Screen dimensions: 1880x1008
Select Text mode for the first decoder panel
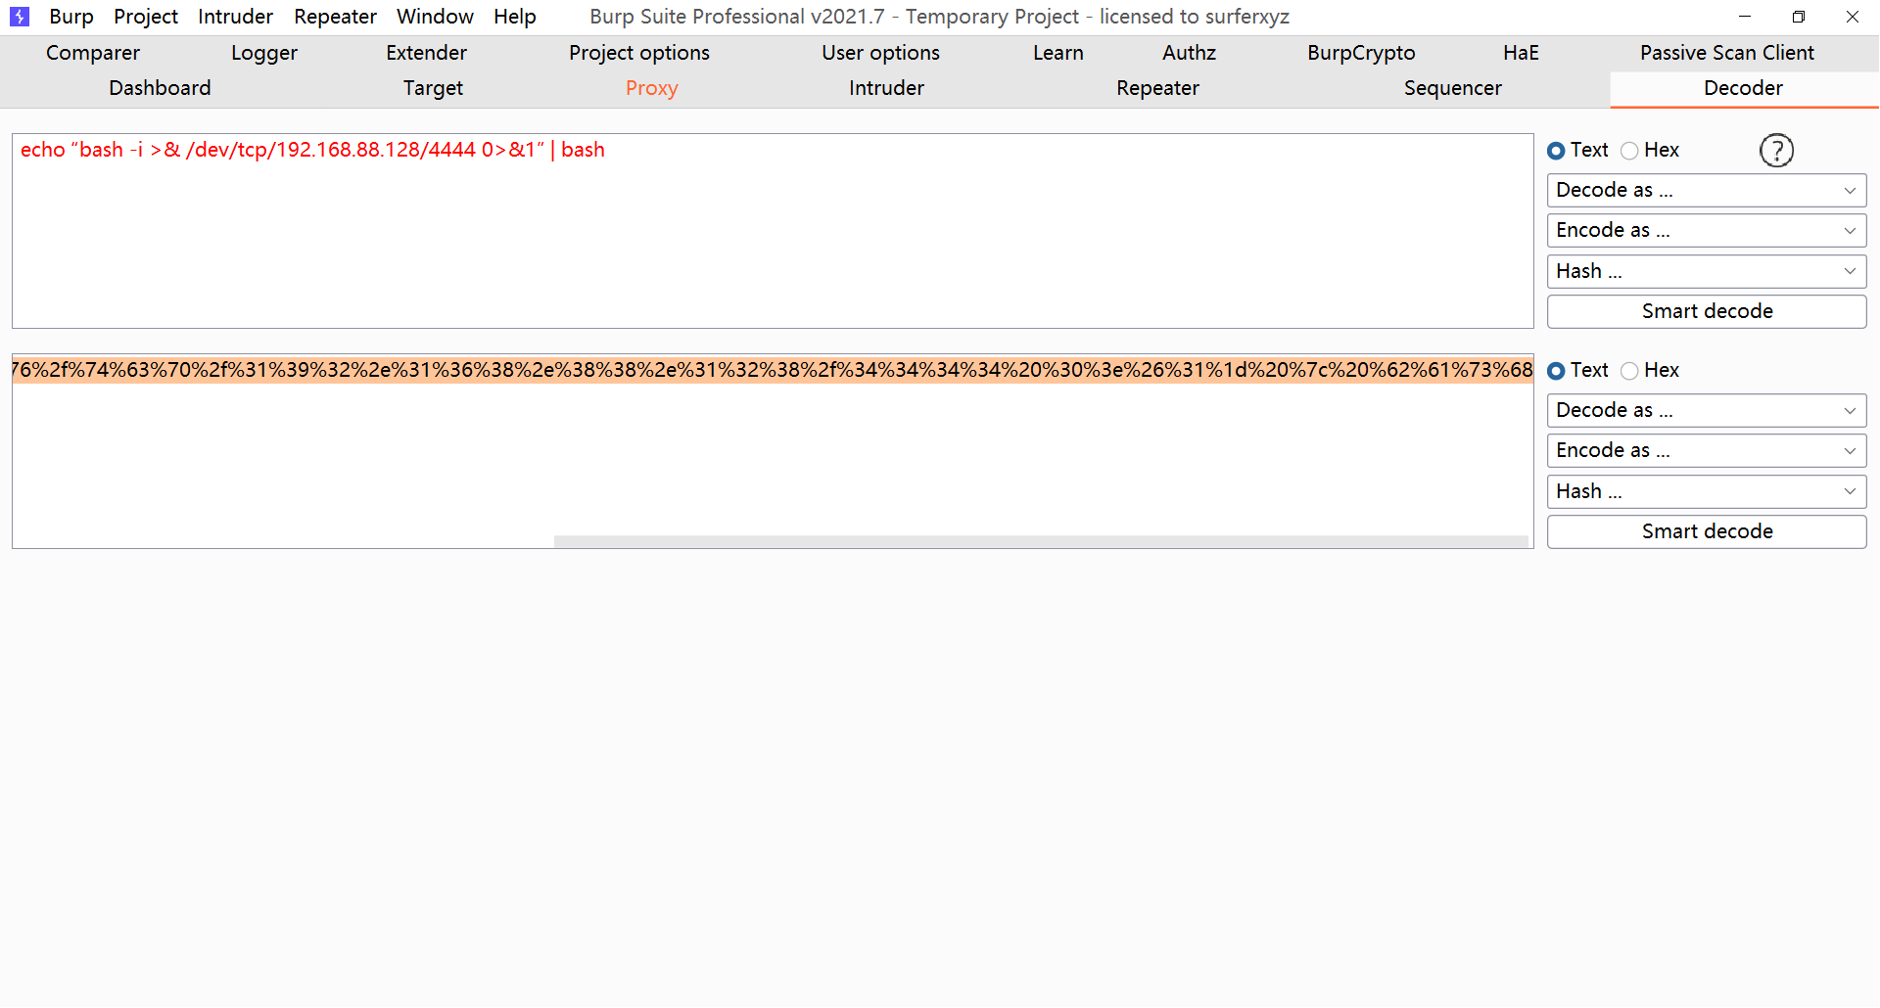pos(1577,151)
